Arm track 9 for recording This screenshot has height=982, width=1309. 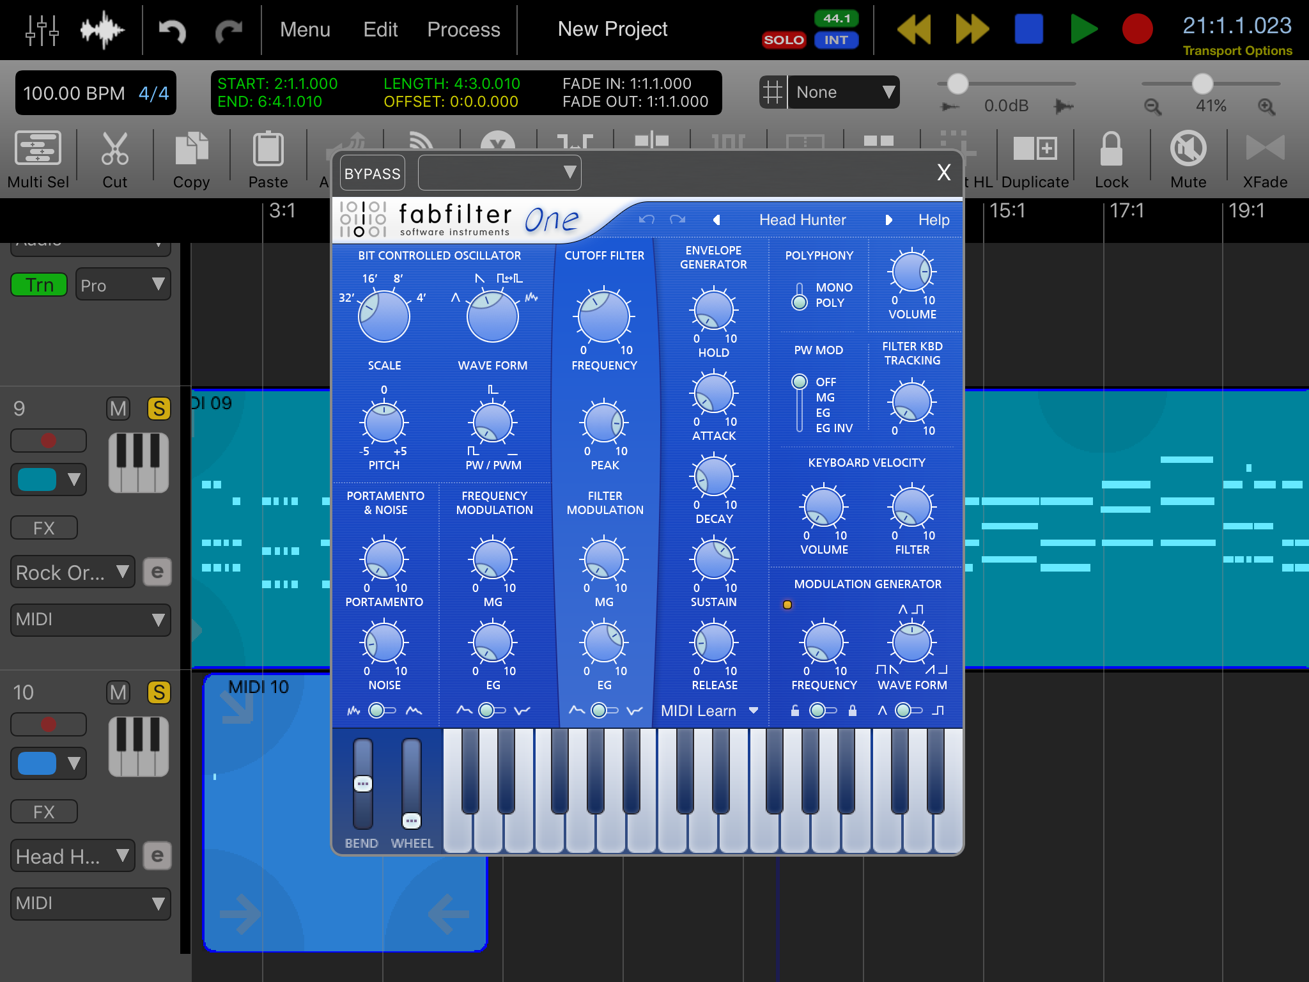click(x=49, y=440)
